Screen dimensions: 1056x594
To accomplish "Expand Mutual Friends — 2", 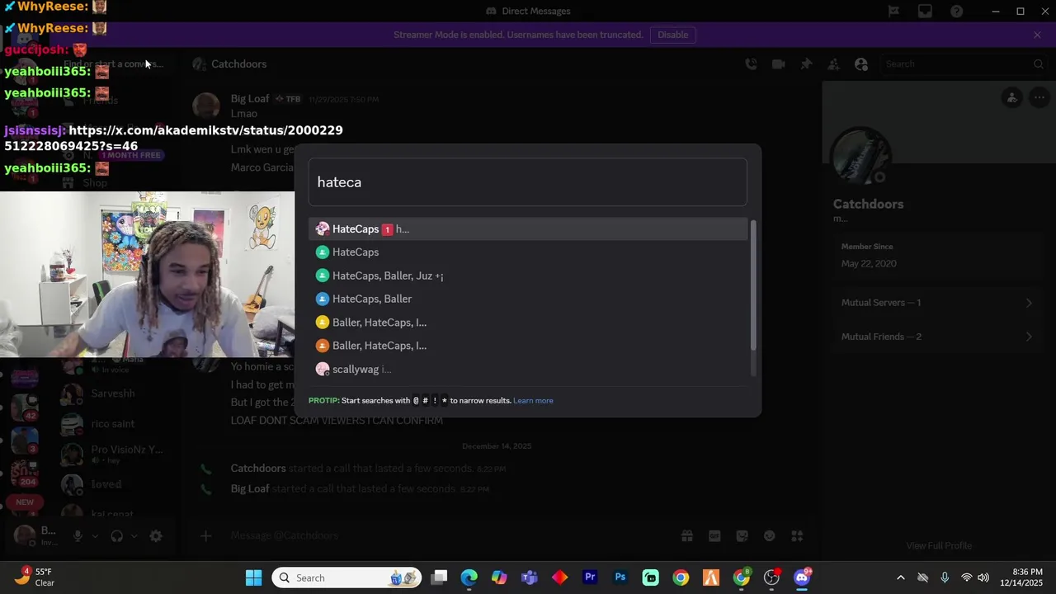I will 938,337.
